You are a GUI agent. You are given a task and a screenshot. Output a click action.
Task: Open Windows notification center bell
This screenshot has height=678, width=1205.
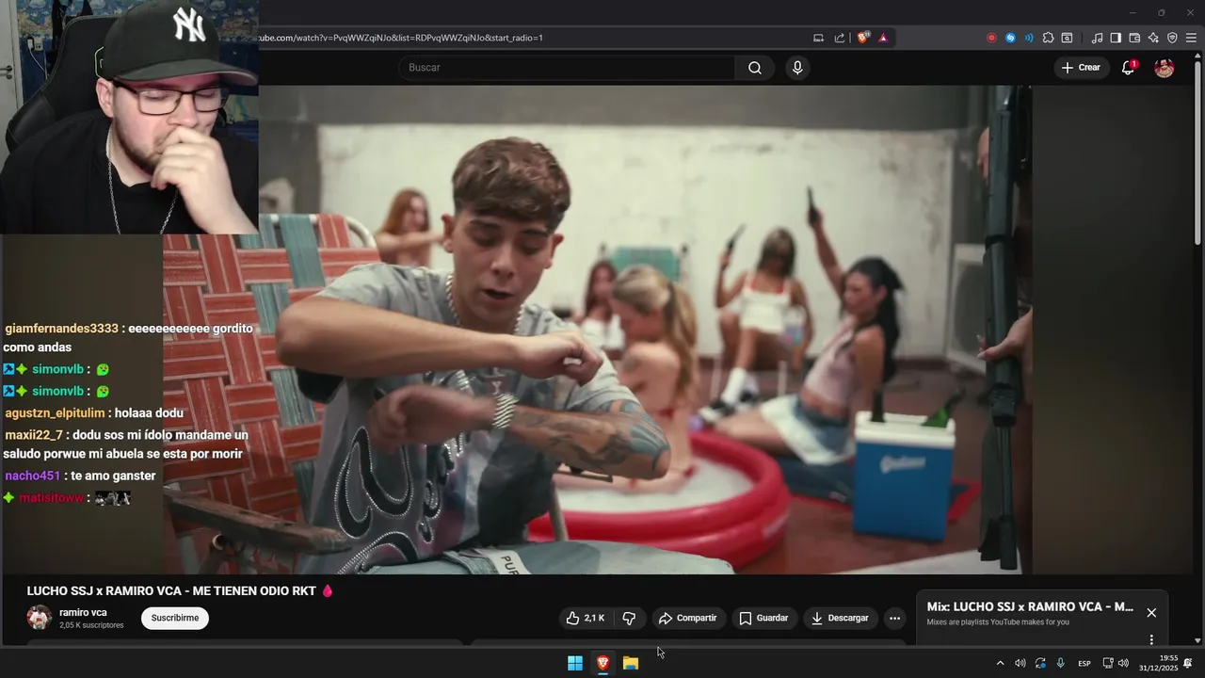[x=1188, y=663]
